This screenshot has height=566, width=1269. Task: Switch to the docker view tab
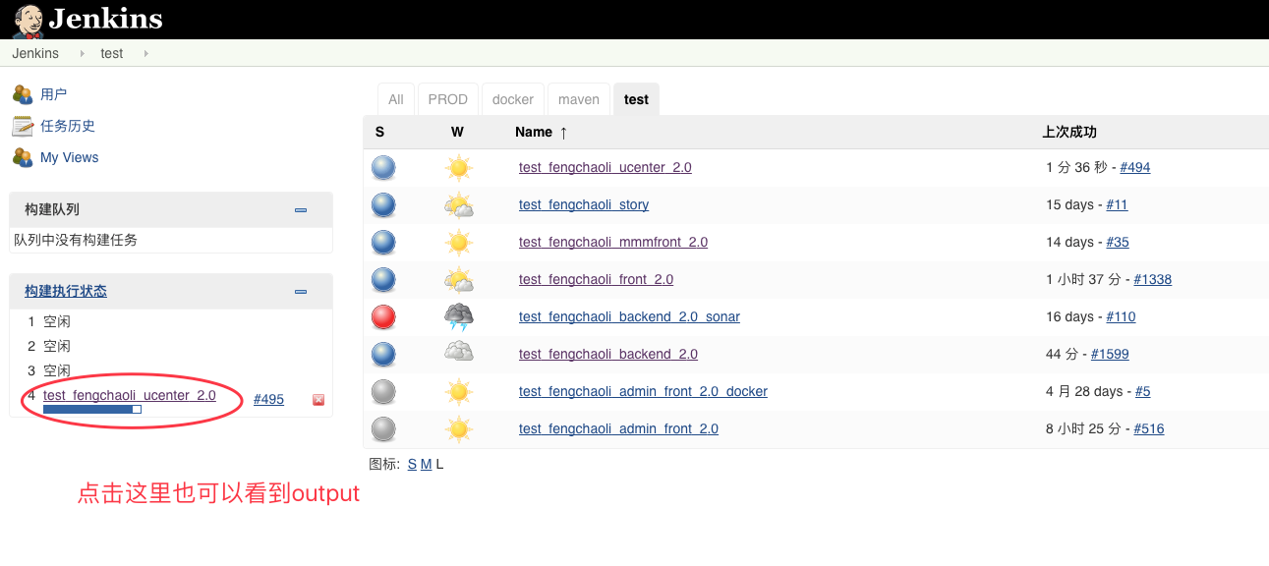click(x=513, y=99)
